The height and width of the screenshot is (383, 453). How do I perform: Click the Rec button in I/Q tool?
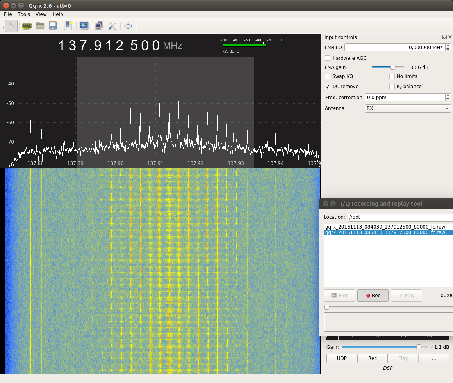[x=373, y=296]
